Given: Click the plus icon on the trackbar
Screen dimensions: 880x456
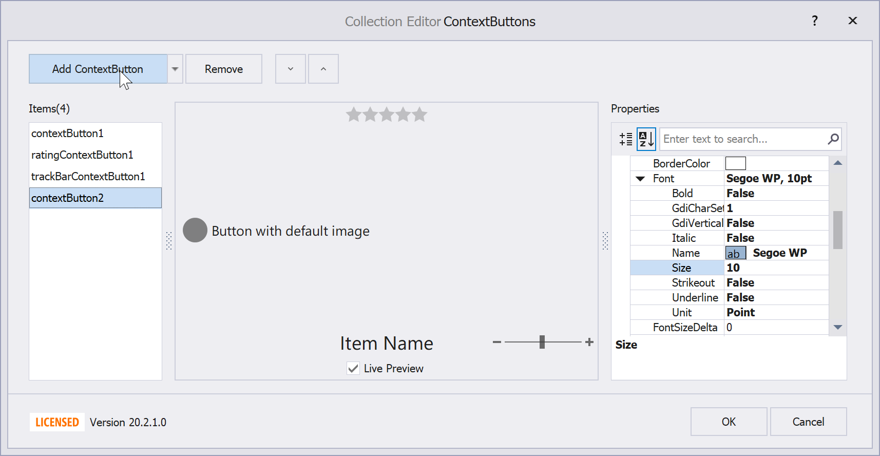Looking at the screenshot, I should [x=589, y=342].
